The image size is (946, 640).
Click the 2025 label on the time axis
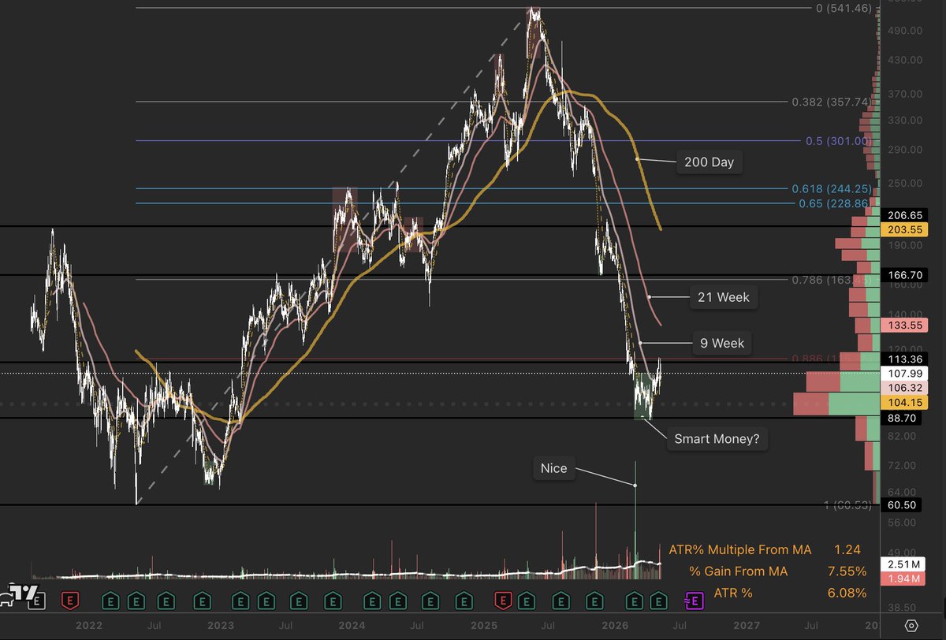pyautogui.click(x=484, y=625)
